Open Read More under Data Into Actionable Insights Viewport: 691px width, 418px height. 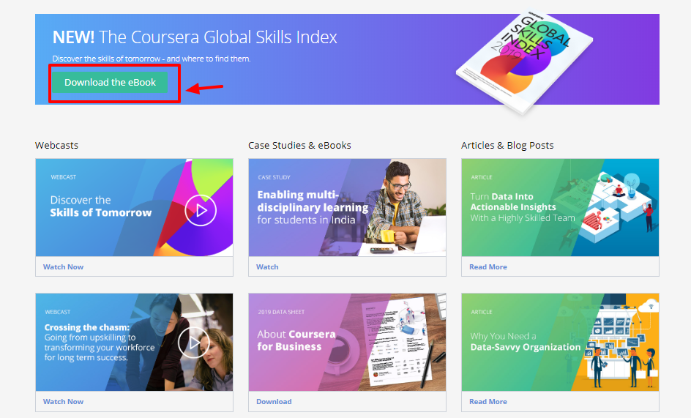(488, 267)
